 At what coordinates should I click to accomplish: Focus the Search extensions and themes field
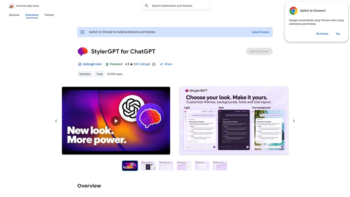pos(176,6)
